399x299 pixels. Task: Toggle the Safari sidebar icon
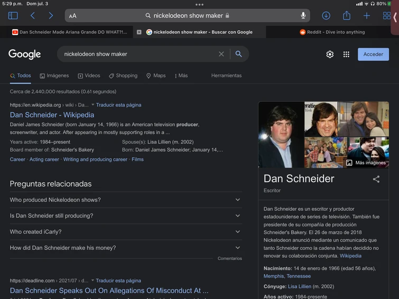(13, 16)
